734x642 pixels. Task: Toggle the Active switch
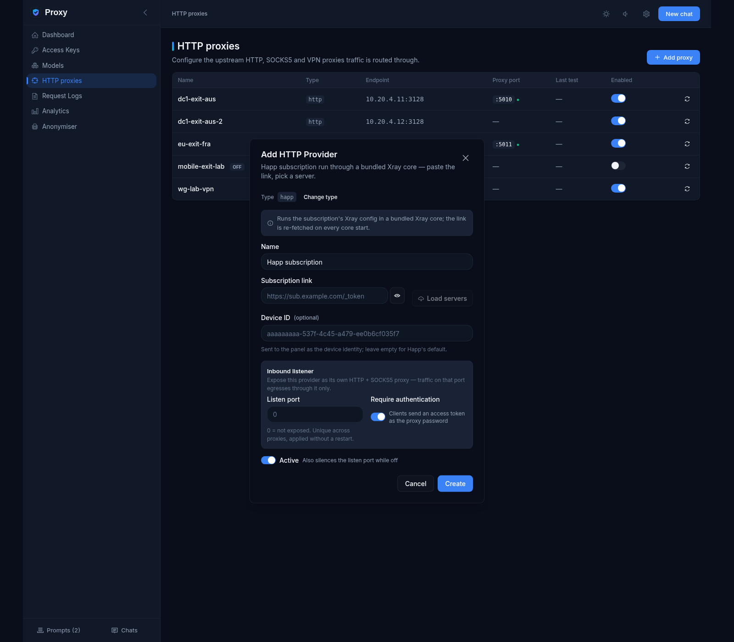tap(268, 460)
